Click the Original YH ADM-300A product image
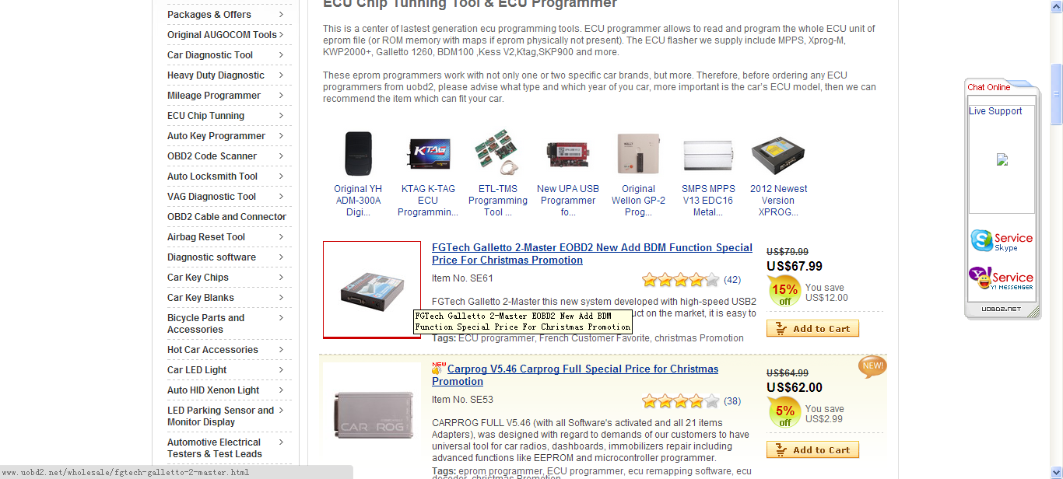Screen dimensions: 1063x479 click(x=358, y=153)
